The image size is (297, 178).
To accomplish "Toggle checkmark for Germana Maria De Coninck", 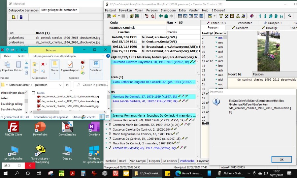I will pyautogui.click(x=106, y=125).
